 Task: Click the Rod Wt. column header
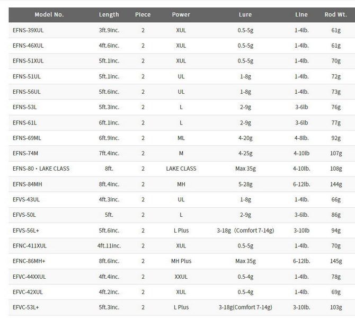click(x=336, y=15)
